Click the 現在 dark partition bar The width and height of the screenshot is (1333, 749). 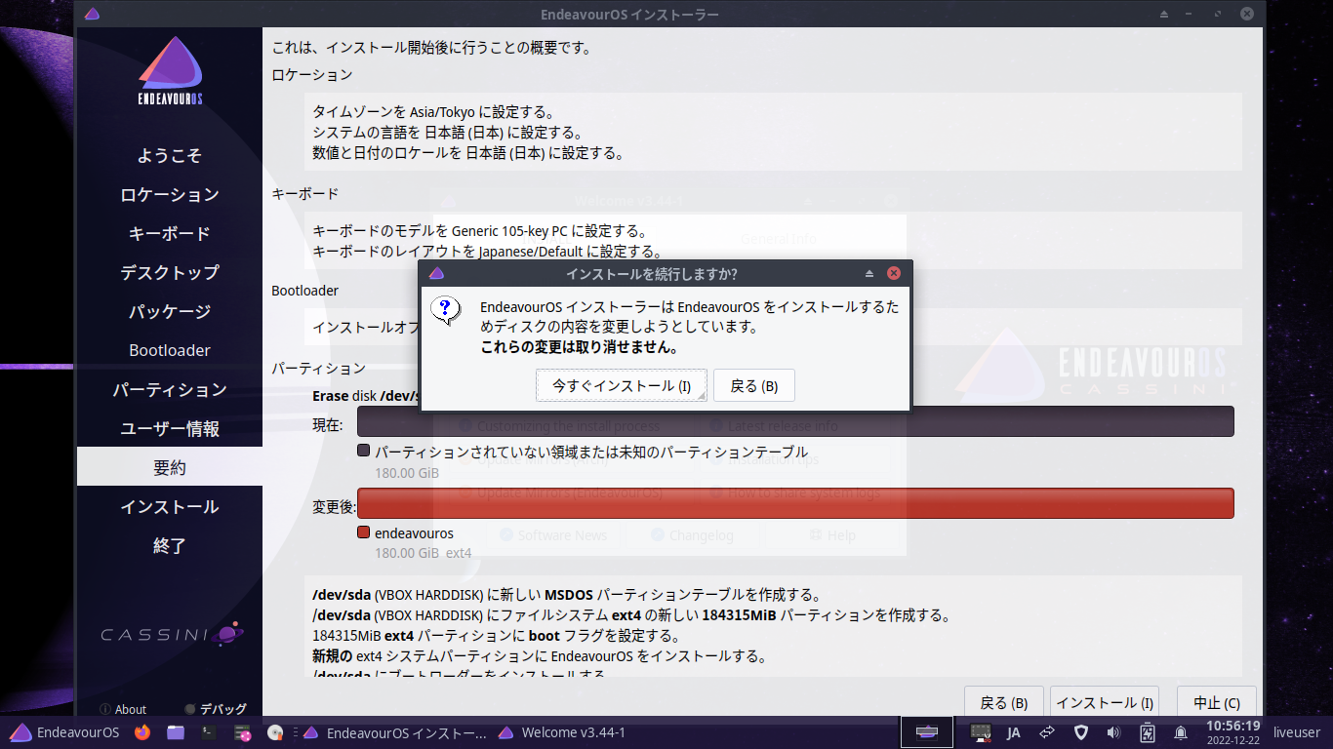coord(795,421)
